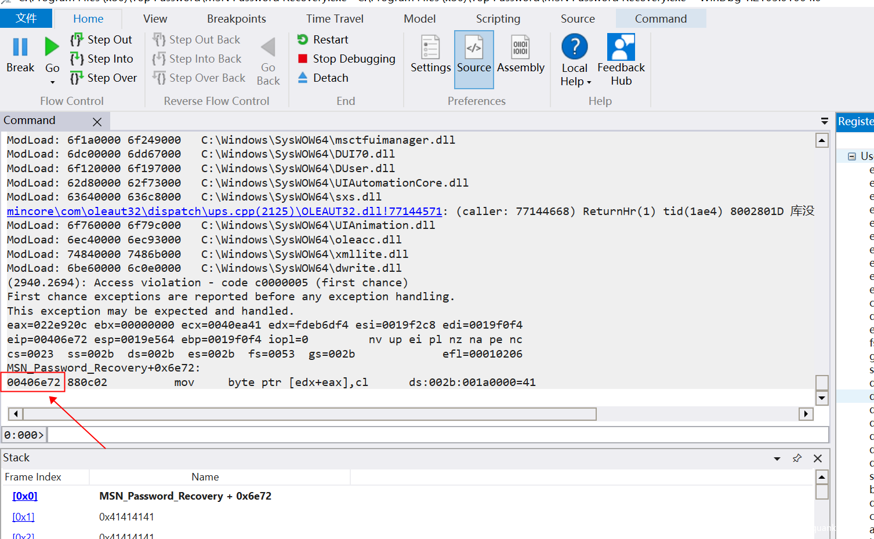Click the command horizontal scrollbar thumb
The image size is (874, 539).
(309, 414)
